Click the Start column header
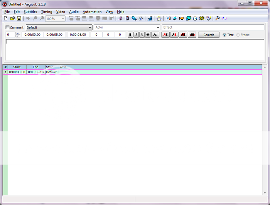The width and height of the screenshot is (270, 205). click(x=17, y=67)
